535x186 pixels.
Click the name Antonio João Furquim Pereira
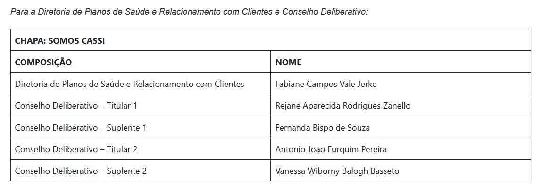pos(331,149)
